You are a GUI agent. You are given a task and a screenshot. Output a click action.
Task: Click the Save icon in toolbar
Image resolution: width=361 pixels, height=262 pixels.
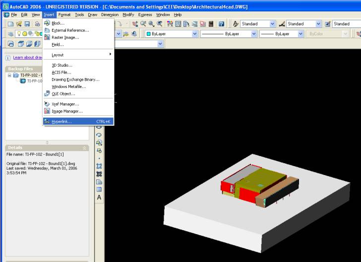(x=27, y=24)
